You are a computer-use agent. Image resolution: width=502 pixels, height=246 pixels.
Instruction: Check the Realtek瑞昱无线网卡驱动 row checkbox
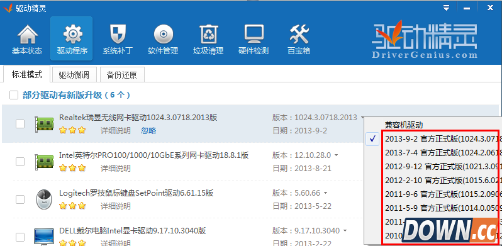click(x=20, y=124)
